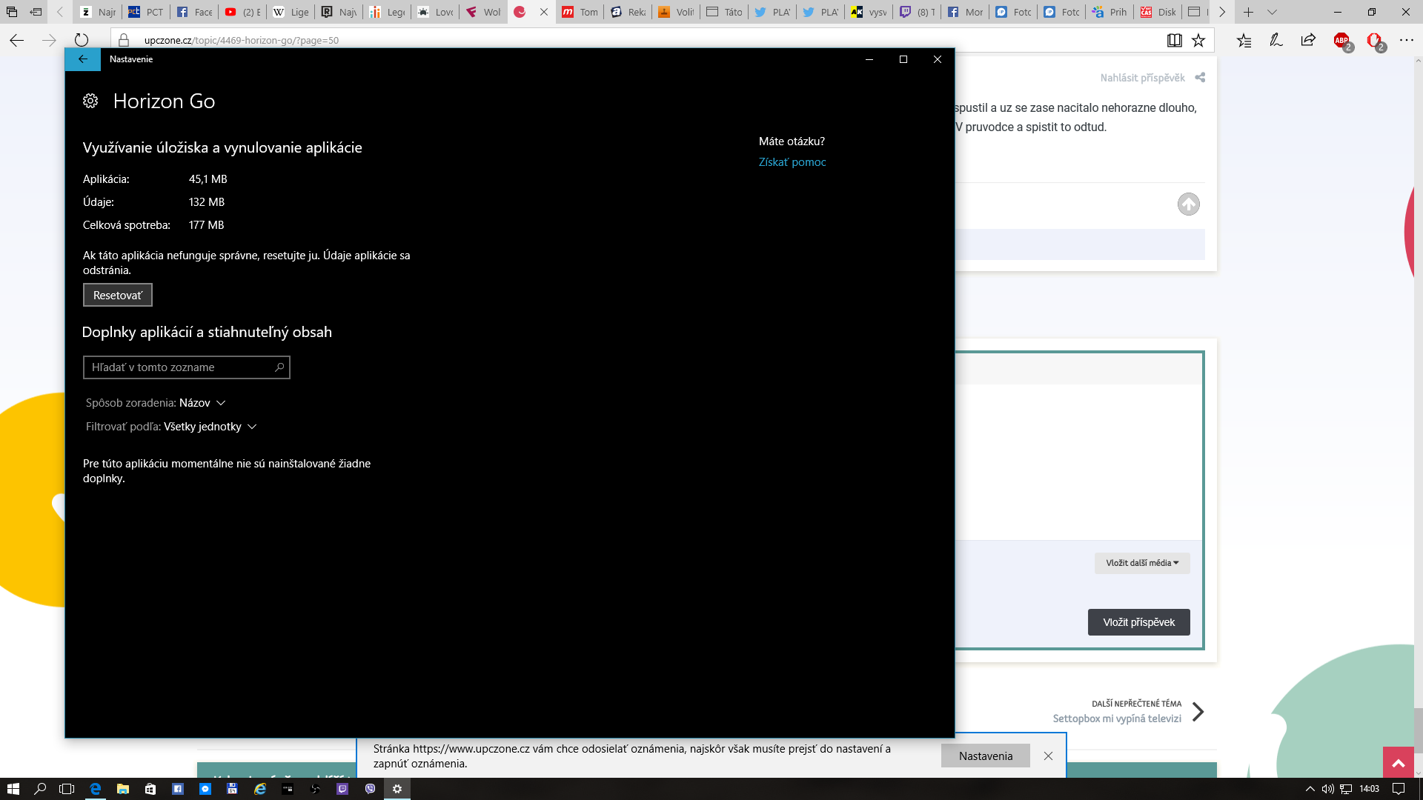Image resolution: width=1423 pixels, height=800 pixels.
Task: Switch to the Disk browser tab
Action: (x=1158, y=12)
